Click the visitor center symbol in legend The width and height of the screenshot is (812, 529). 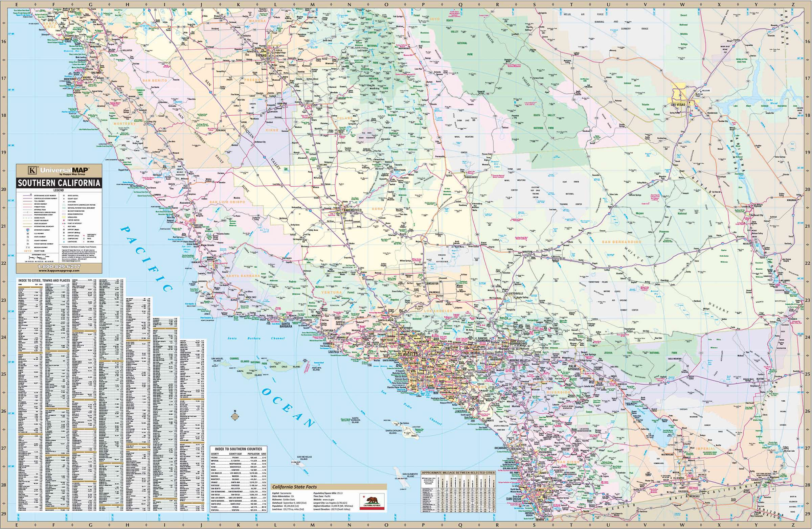(64, 220)
